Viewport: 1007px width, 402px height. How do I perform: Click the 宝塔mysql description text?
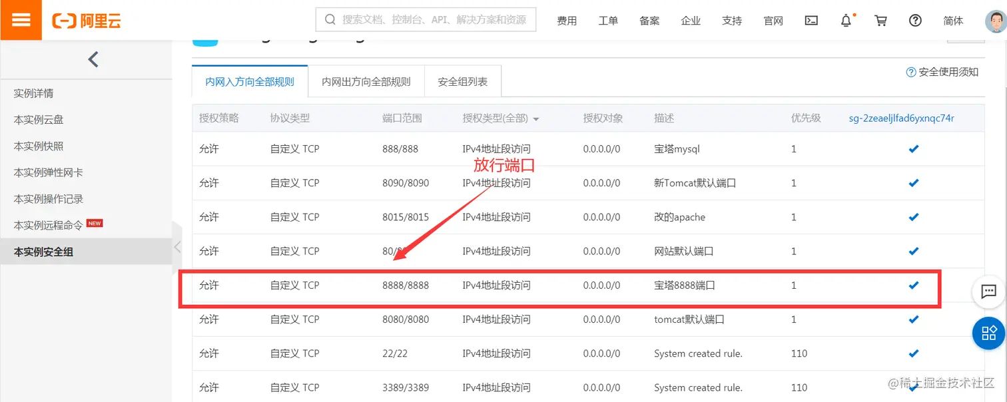pyautogui.click(x=677, y=149)
